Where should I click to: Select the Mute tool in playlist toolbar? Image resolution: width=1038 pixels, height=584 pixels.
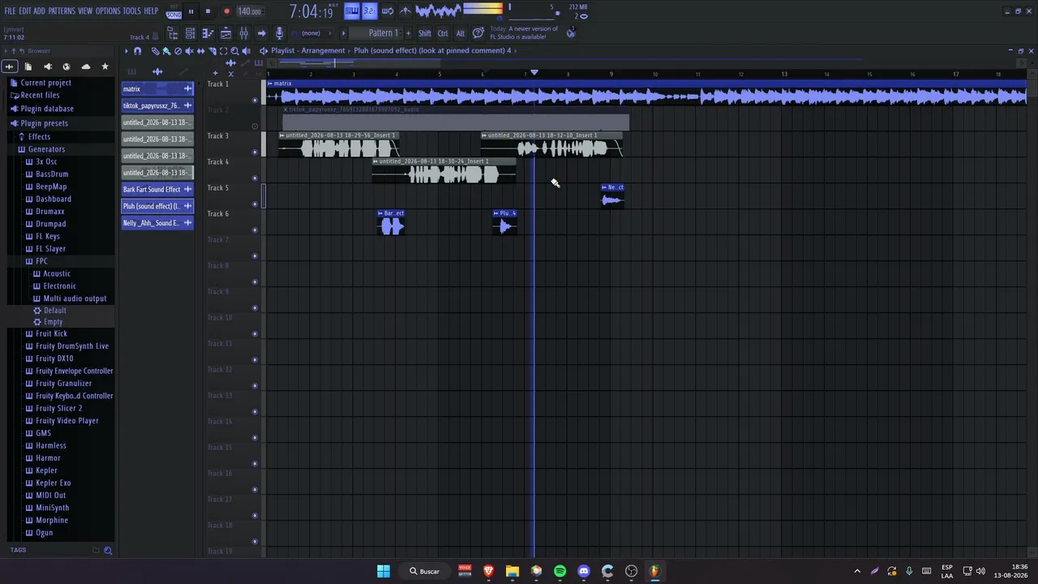[x=189, y=51]
